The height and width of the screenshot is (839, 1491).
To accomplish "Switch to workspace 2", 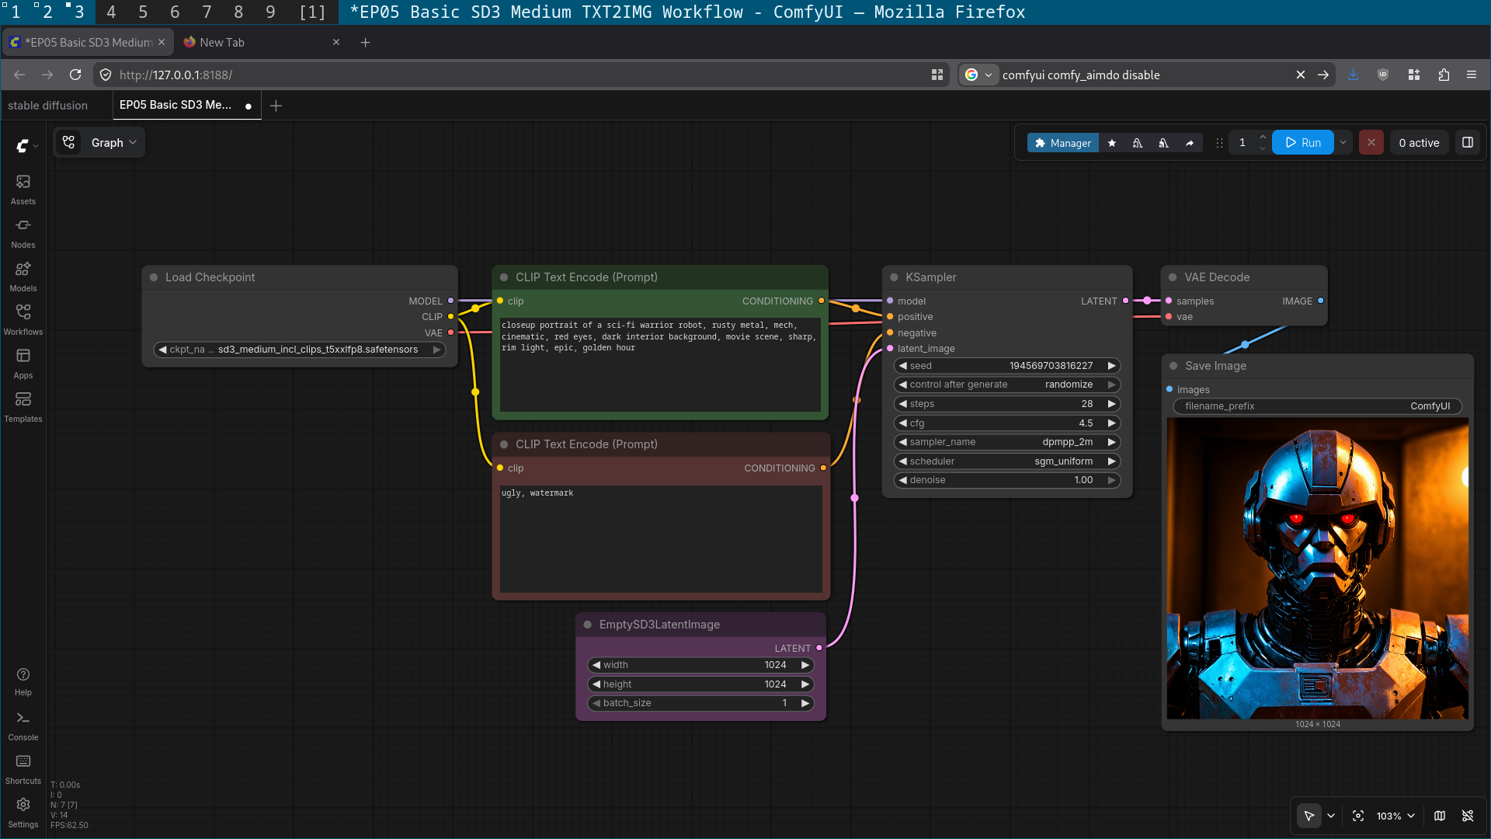I will [47, 12].
